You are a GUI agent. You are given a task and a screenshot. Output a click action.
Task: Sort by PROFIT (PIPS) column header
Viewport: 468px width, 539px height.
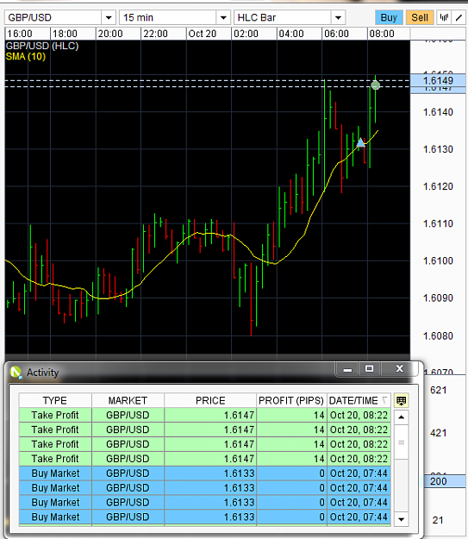[291, 400]
